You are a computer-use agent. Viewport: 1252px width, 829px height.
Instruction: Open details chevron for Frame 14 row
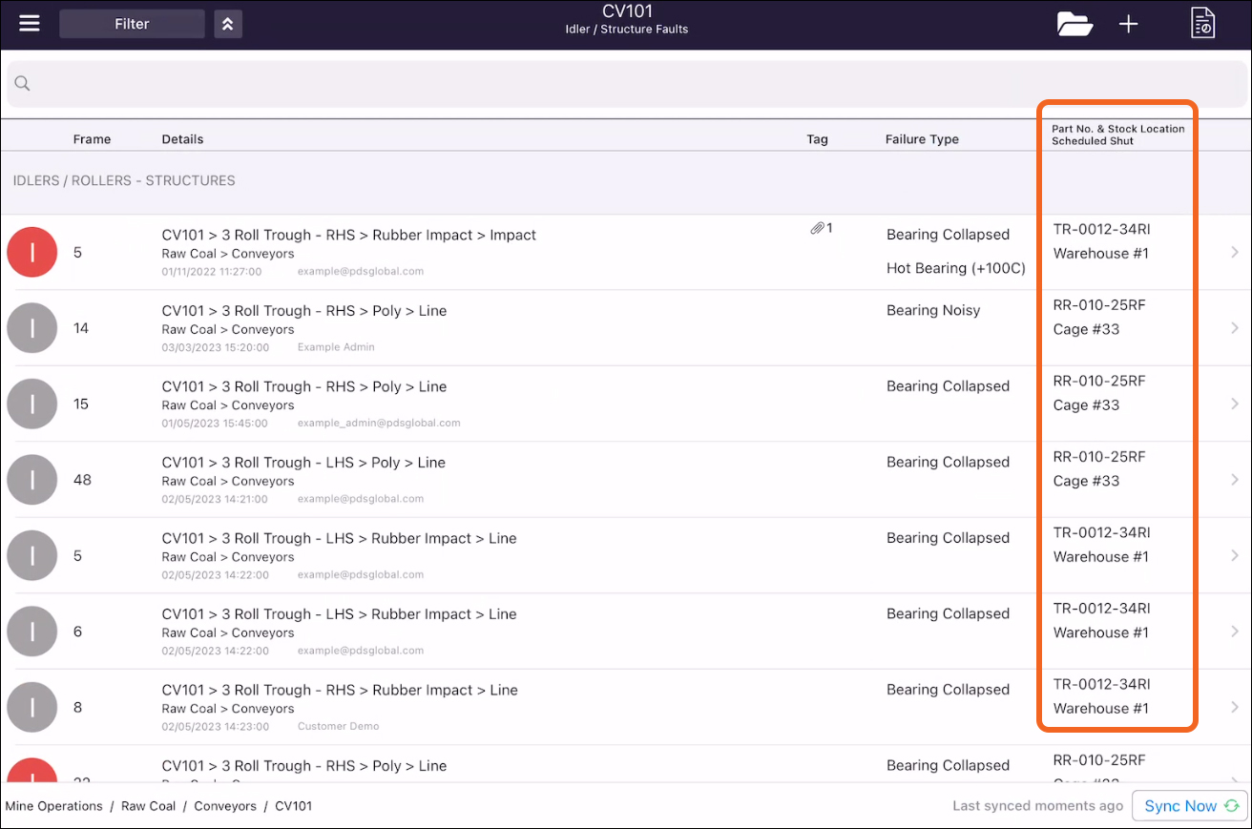[x=1235, y=328]
